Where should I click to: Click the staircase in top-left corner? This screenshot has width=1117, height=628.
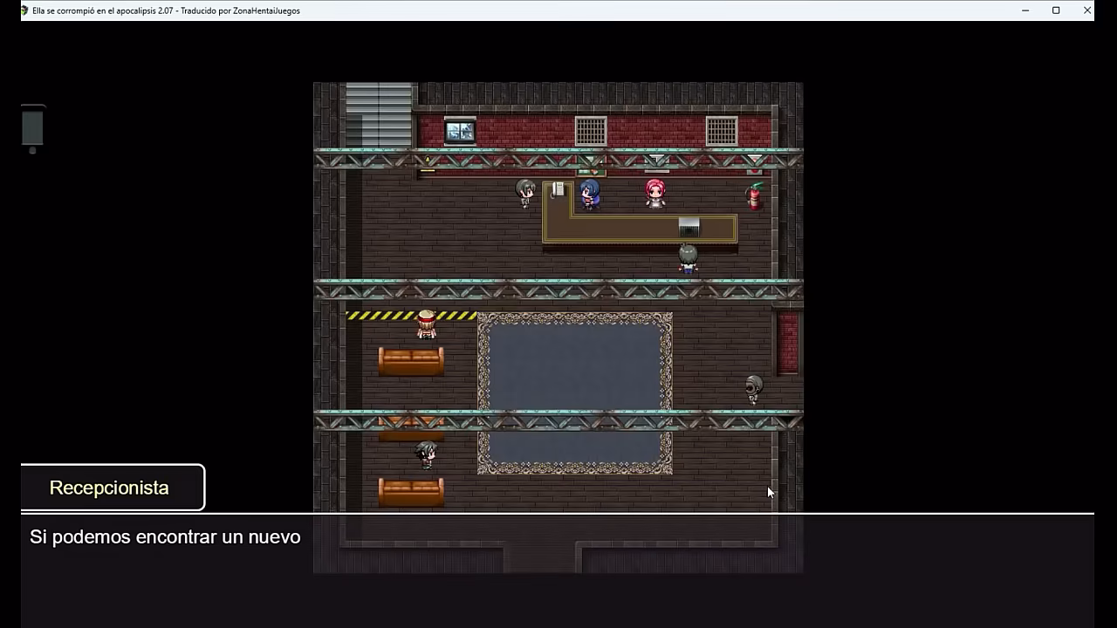pyautogui.click(x=379, y=114)
